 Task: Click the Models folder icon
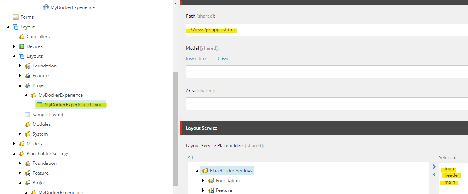click(x=22, y=144)
